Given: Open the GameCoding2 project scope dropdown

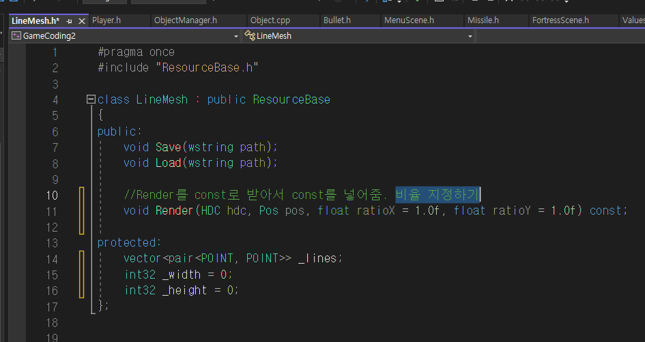Looking at the screenshot, I should click(x=235, y=36).
